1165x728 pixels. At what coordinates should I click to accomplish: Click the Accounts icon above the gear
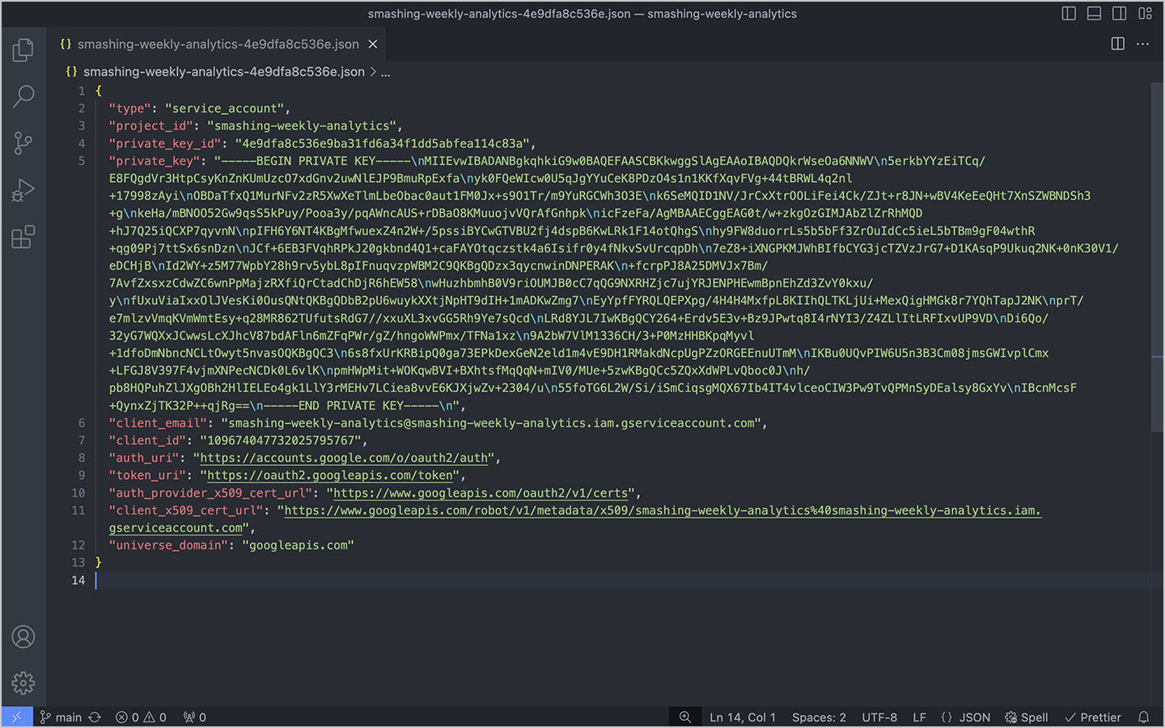[23, 637]
